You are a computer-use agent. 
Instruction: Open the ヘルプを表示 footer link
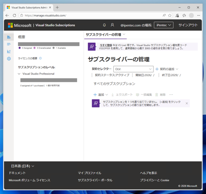[x=149, y=173]
